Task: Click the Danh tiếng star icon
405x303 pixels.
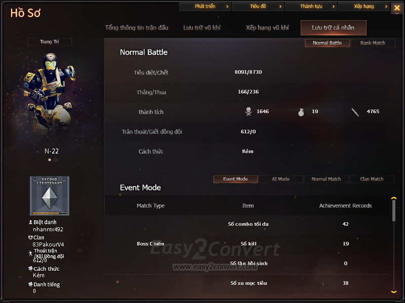Action: 30,284
